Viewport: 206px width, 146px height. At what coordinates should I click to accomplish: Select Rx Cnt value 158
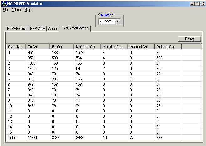coord(55,85)
